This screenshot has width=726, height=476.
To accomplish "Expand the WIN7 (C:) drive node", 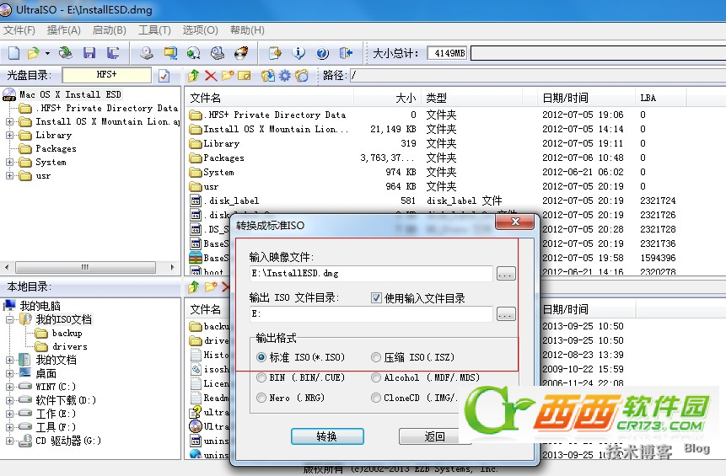I will [9, 387].
